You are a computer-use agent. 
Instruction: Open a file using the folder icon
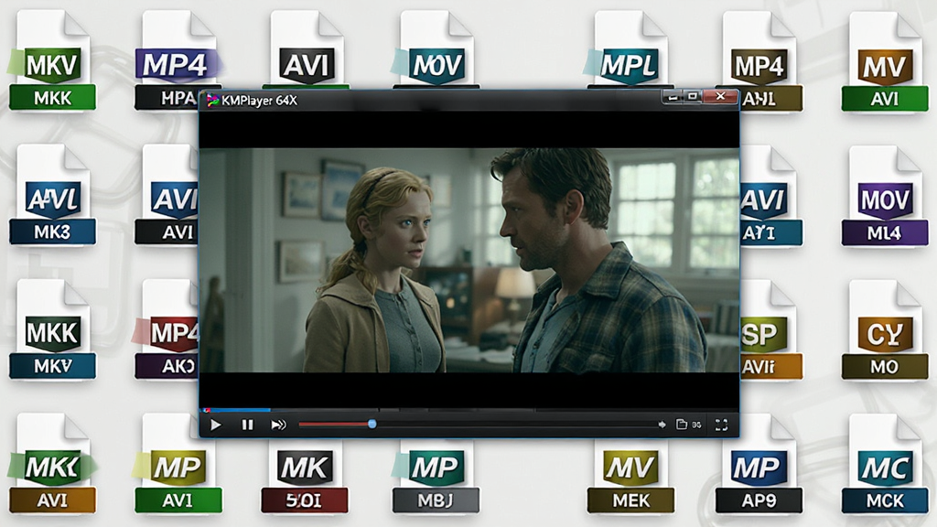point(681,425)
